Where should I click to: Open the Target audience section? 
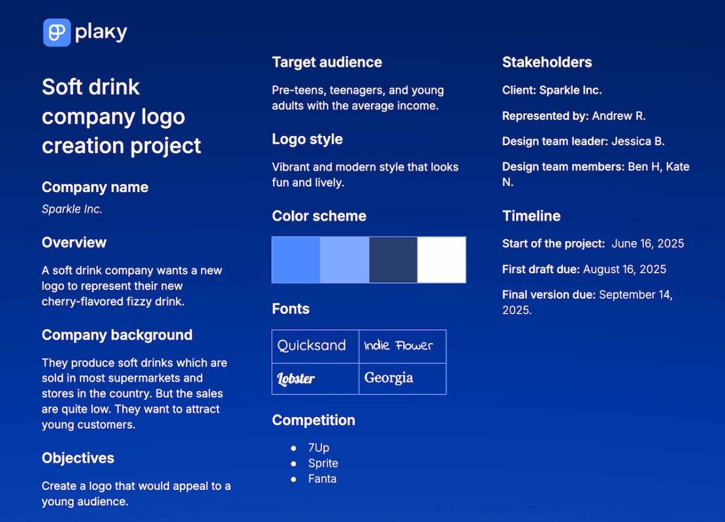click(327, 62)
